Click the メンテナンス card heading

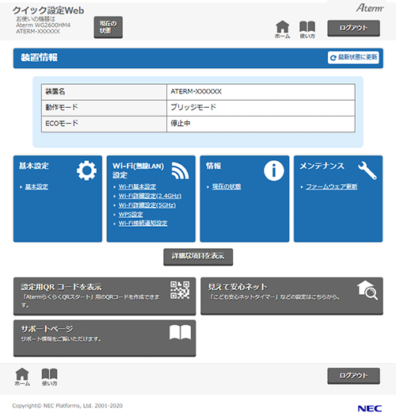pyautogui.click(x=322, y=166)
